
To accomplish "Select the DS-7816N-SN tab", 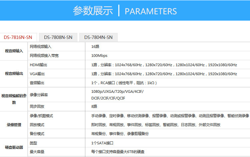I will 18,37.
